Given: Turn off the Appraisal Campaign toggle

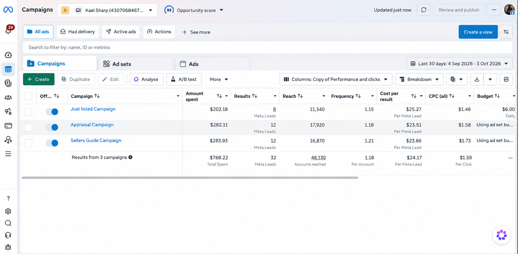Looking at the screenshot, I should (52, 127).
